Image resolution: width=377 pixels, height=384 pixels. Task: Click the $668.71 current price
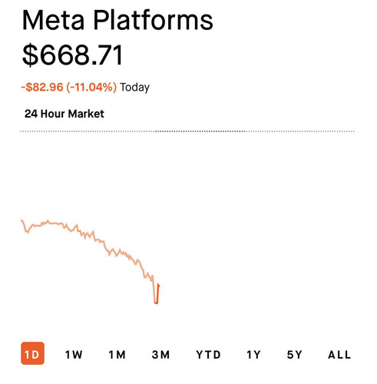coord(72,55)
